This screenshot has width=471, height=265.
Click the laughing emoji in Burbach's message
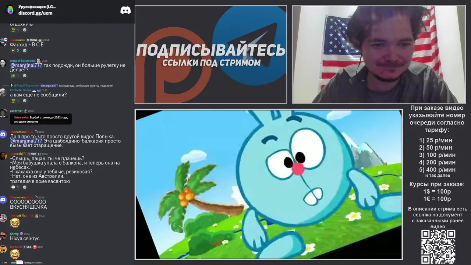[x=15, y=254]
